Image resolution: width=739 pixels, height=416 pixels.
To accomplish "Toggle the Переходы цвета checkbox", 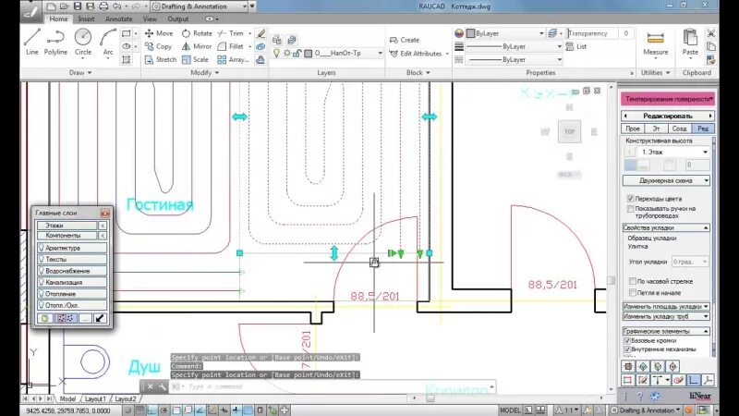I will (630, 198).
